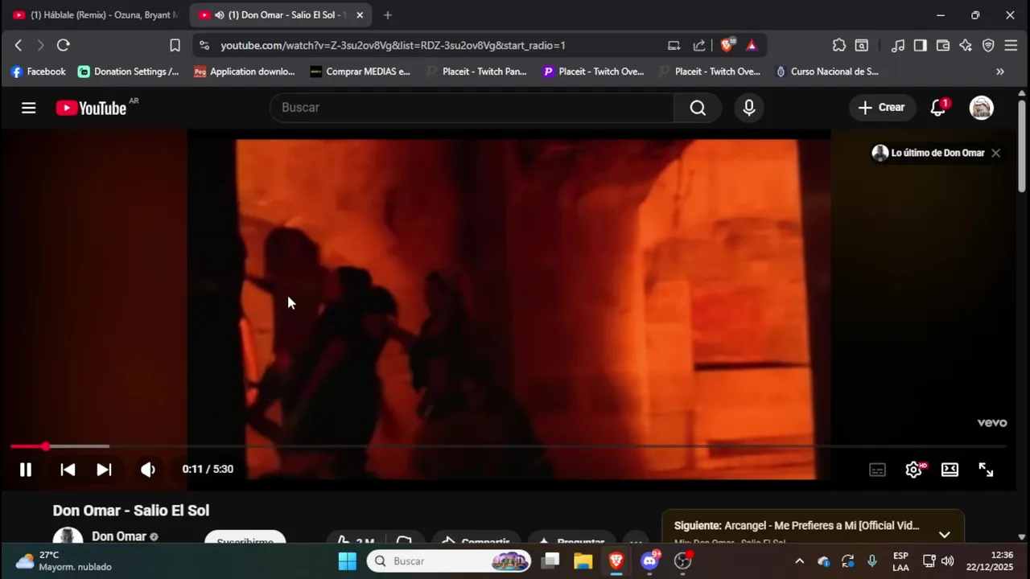The height and width of the screenshot is (579, 1030).
Task: Pause the video
Action: [x=26, y=470]
